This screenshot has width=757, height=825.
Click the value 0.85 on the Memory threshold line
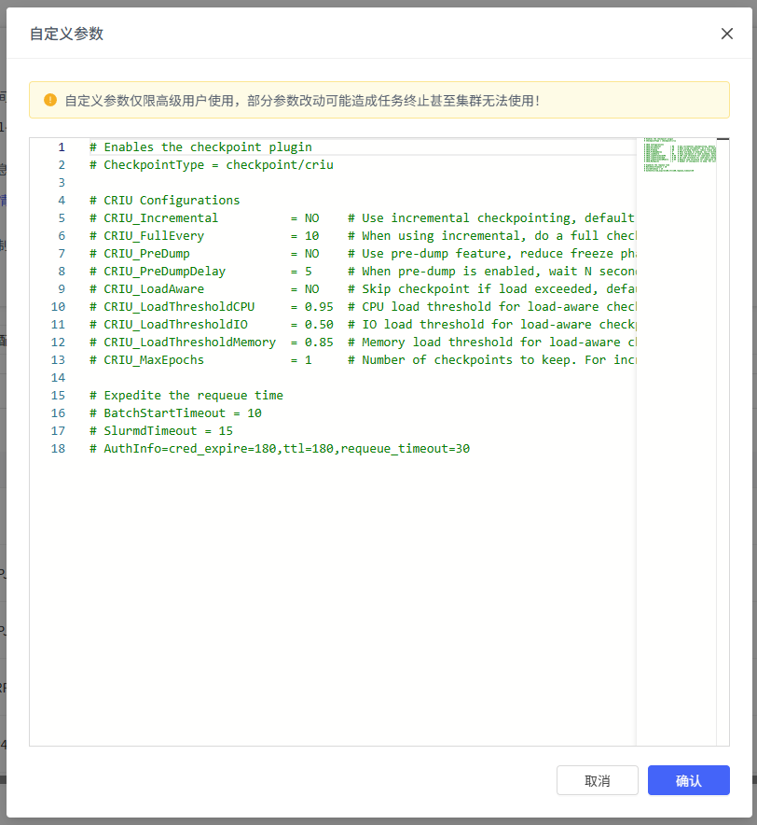tap(319, 342)
